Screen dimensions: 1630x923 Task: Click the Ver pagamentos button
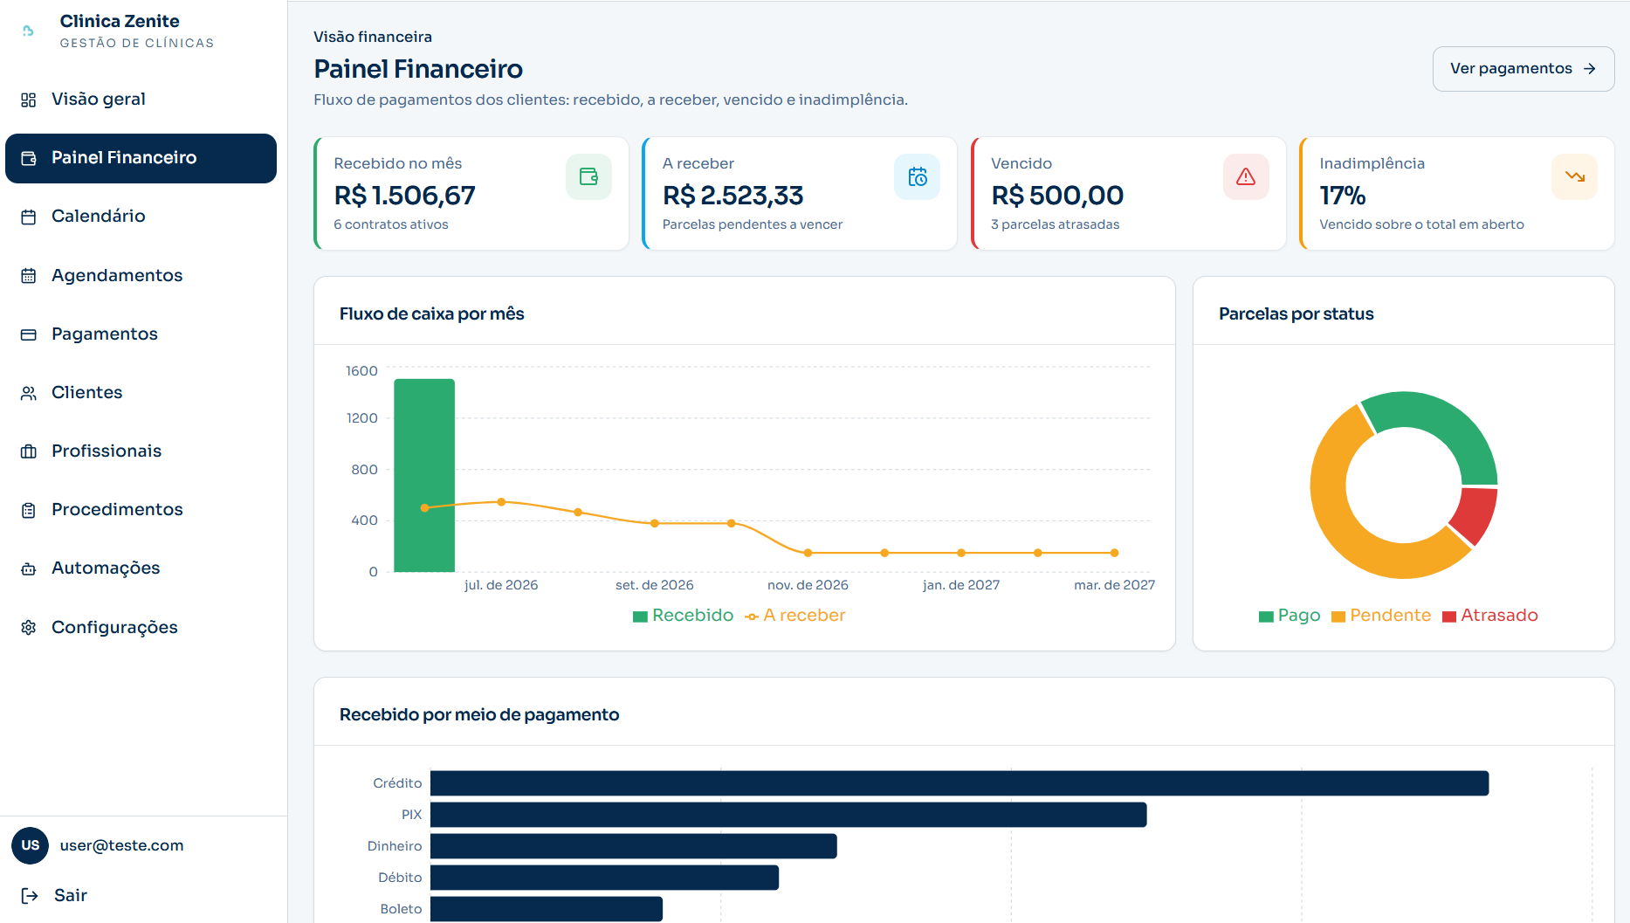[x=1523, y=69]
